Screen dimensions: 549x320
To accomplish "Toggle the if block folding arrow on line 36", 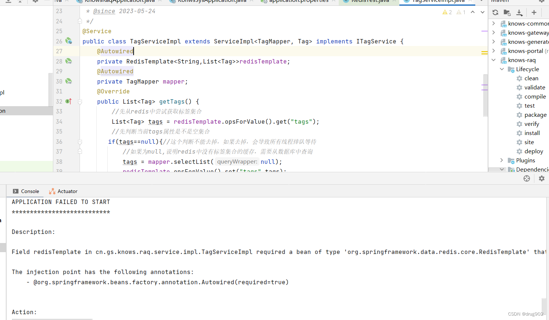I will click(x=80, y=142).
